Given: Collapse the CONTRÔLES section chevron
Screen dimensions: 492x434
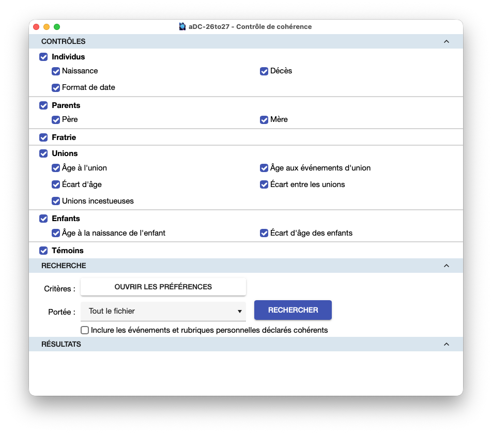Looking at the screenshot, I should (446, 41).
